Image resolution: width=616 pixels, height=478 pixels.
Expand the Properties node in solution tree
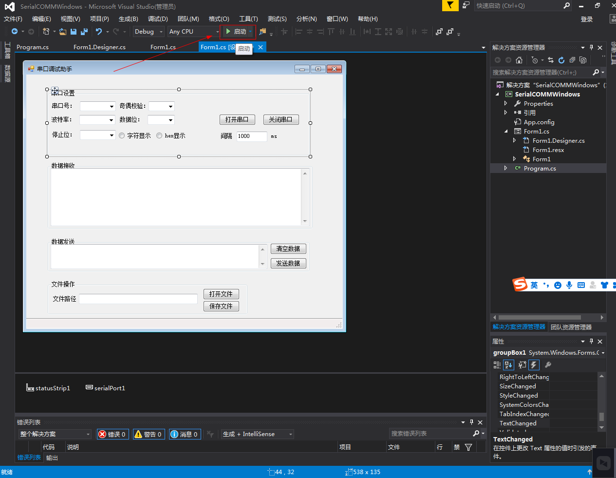click(x=505, y=103)
